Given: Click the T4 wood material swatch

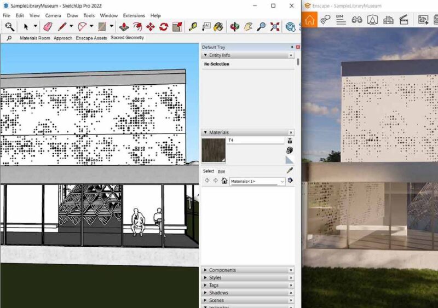Looking at the screenshot, I should [214, 150].
